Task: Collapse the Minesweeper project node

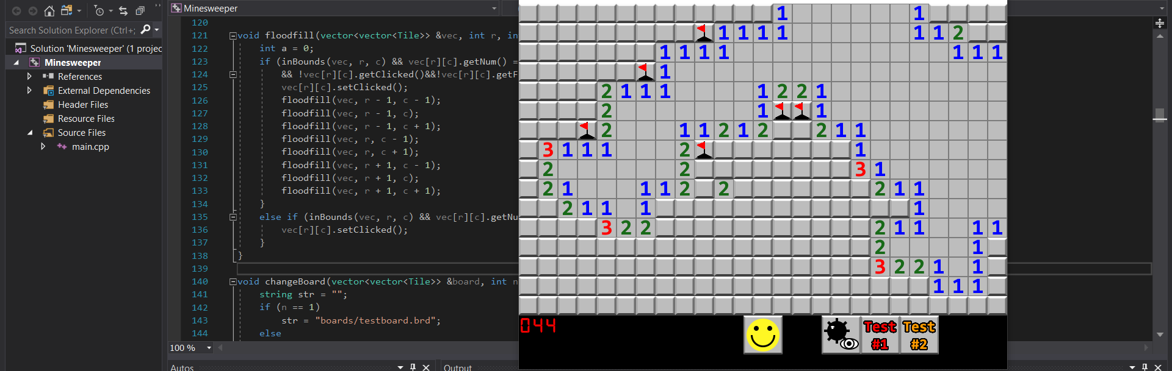Action: pos(16,63)
